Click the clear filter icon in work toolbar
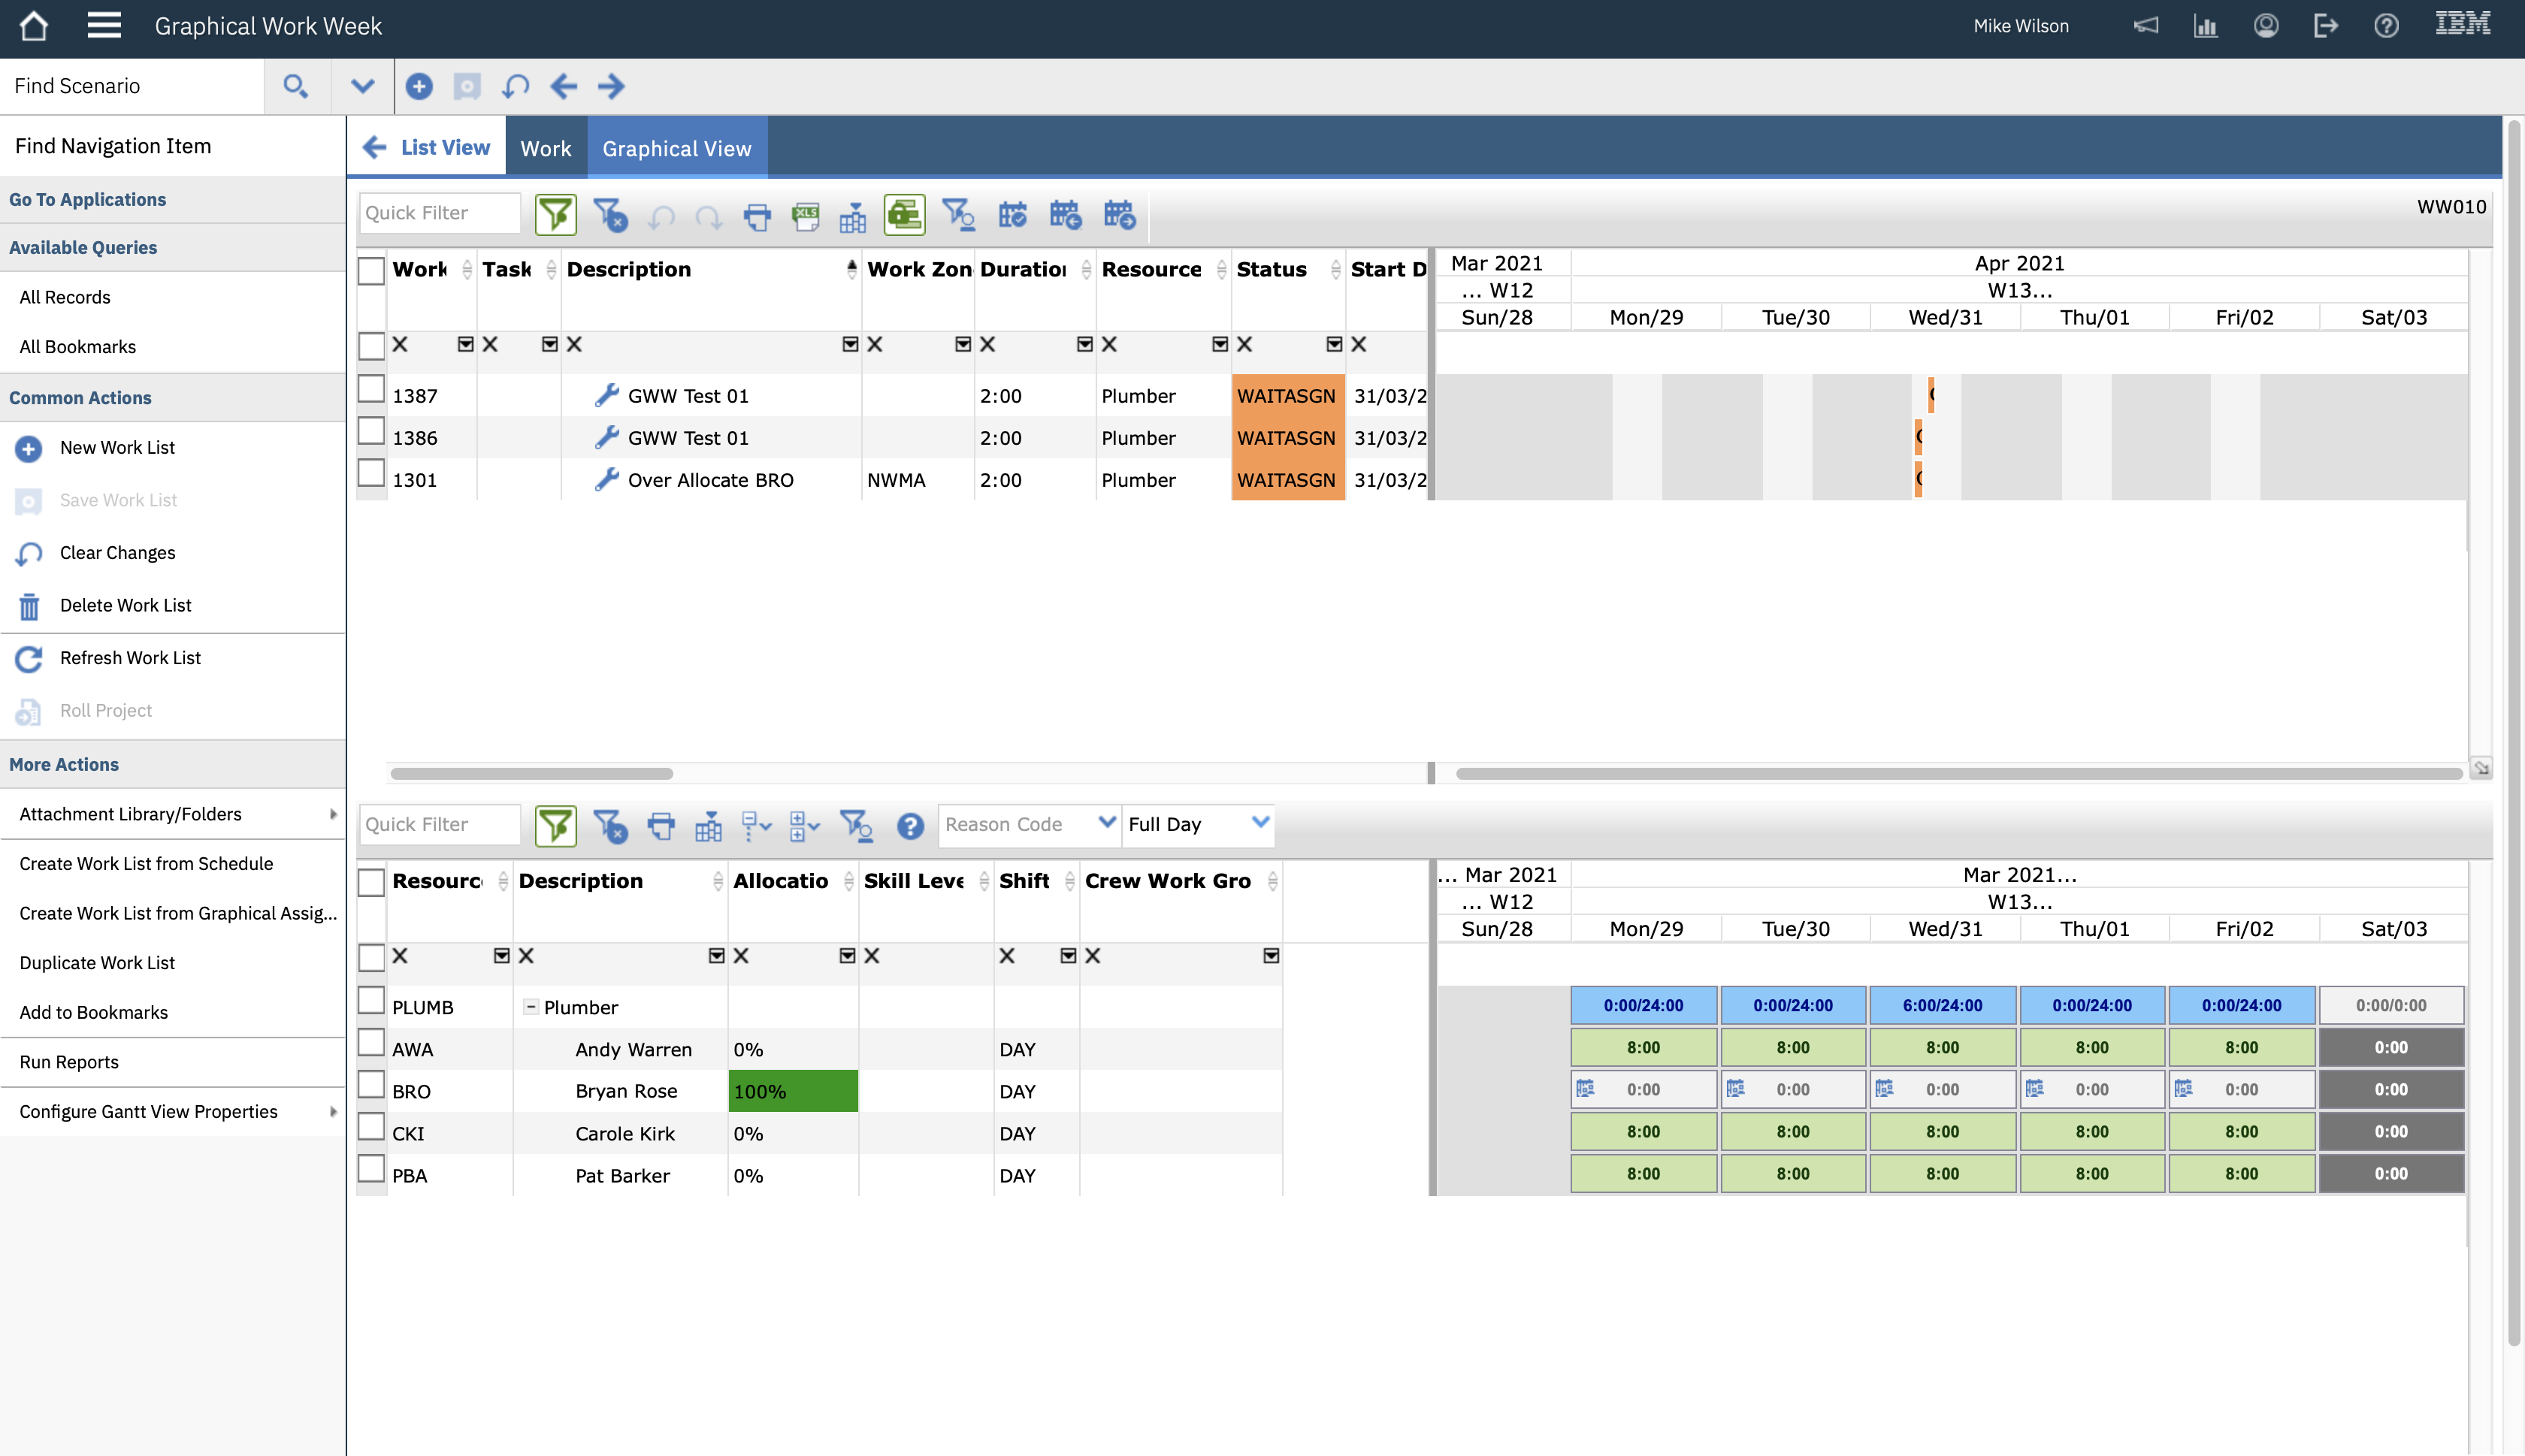Image resolution: width=2525 pixels, height=1456 pixels. (x=610, y=215)
